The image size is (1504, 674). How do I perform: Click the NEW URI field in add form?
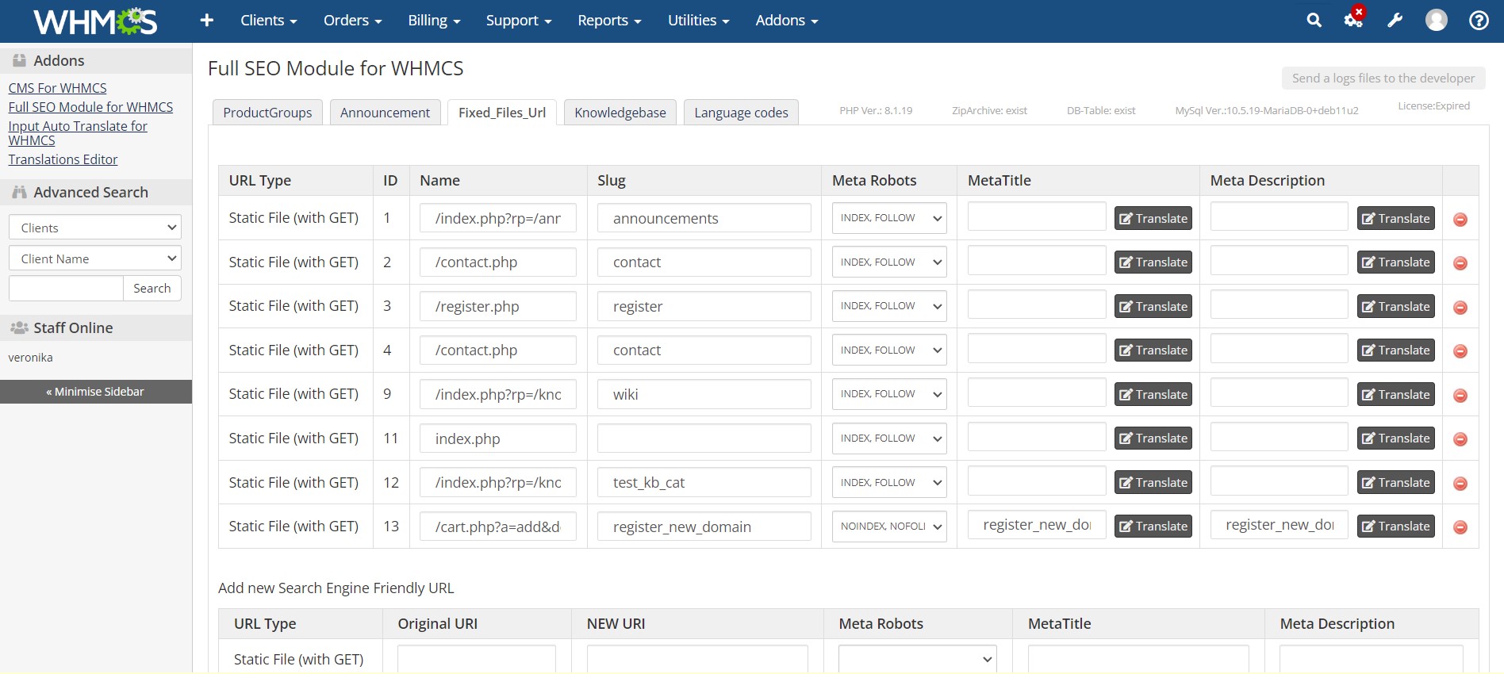[697, 659]
